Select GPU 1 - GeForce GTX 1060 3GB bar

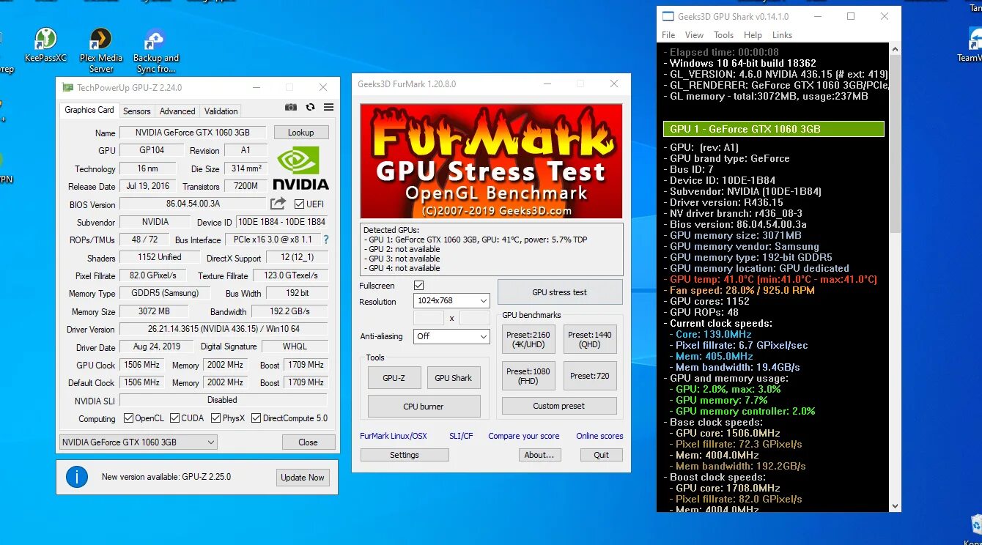pos(773,129)
